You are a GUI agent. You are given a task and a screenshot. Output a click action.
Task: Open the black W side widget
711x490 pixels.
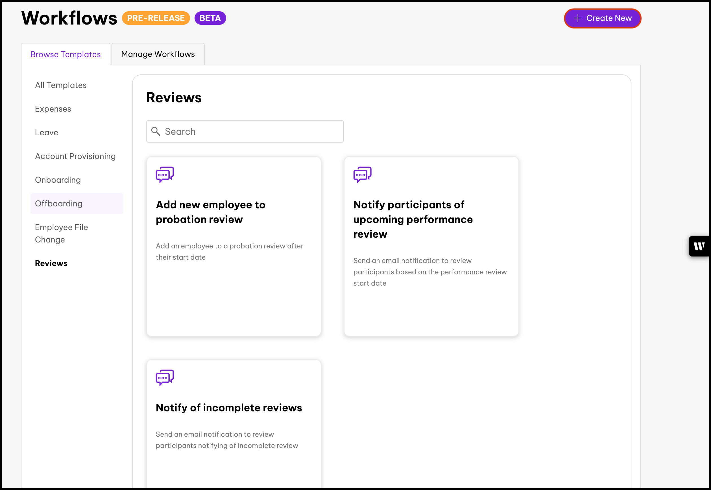pos(699,246)
